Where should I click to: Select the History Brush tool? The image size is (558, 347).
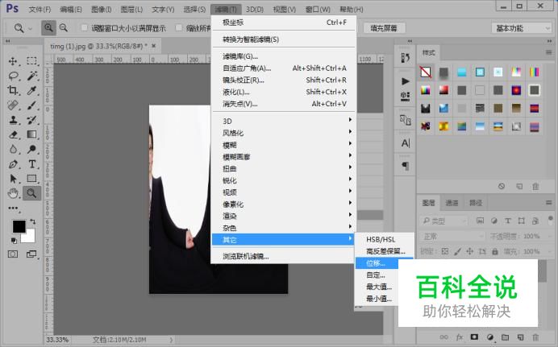point(31,120)
